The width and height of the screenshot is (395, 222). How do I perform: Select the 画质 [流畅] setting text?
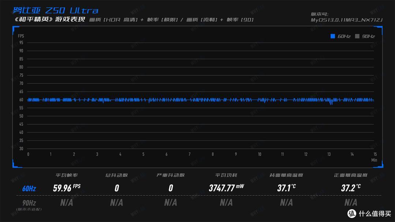pyautogui.click(x=202, y=20)
